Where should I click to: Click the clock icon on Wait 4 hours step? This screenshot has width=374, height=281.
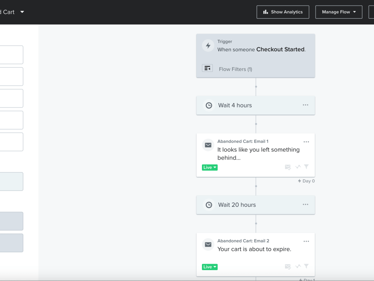click(209, 105)
